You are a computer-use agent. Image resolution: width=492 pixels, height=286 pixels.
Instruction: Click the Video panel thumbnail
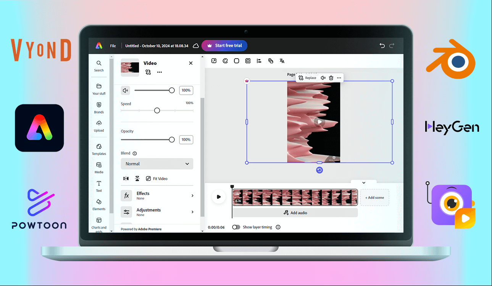click(130, 68)
